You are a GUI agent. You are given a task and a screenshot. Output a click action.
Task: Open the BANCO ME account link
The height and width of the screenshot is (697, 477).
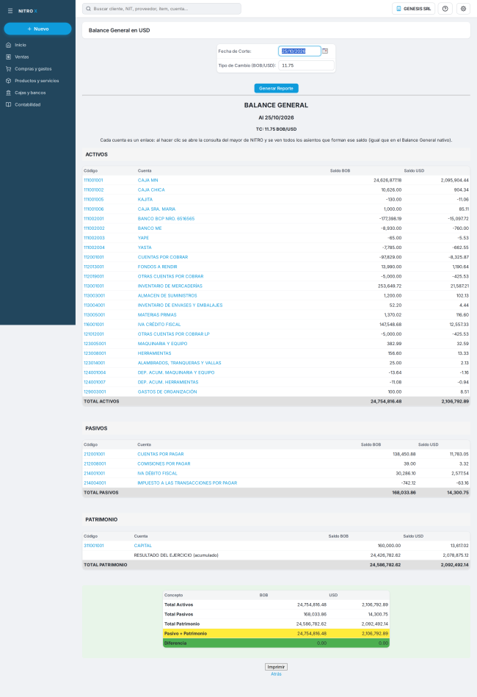[x=150, y=228]
